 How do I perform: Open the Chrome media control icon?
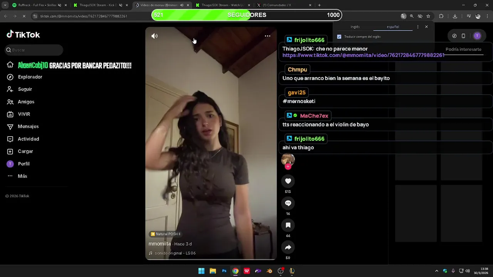pos(469,16)
